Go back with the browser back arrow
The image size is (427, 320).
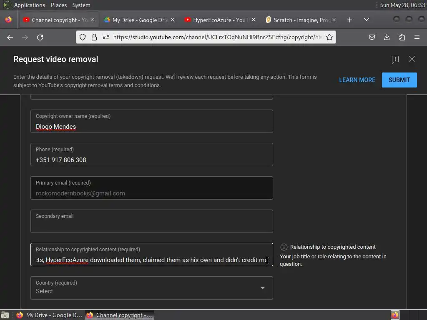[x=10, y=37]
